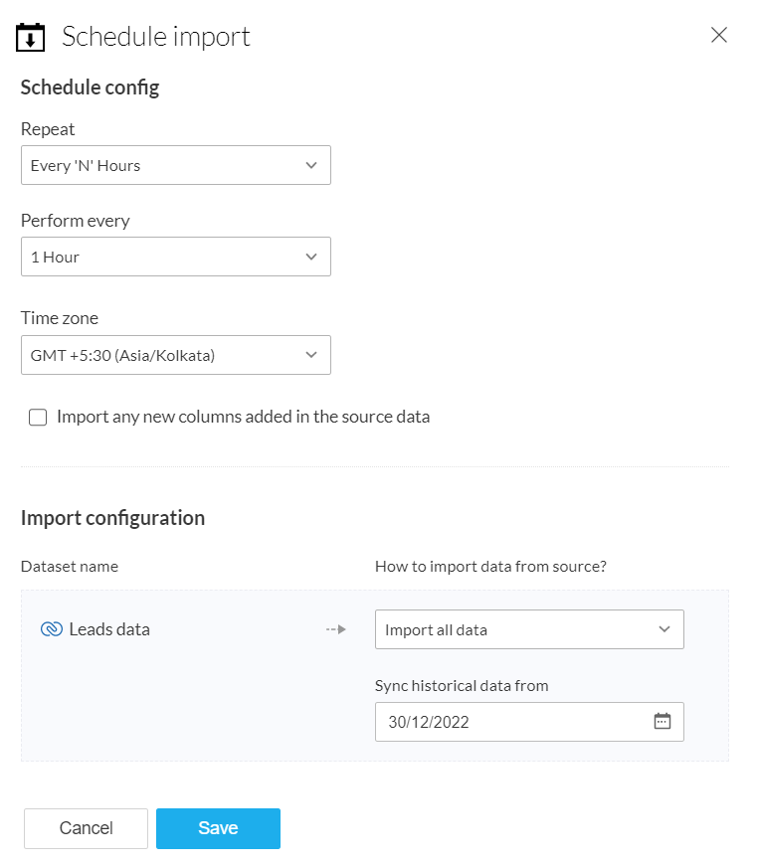Open the Import all data dropdown
Image resolution: width=758 pixels, height=868 pixels.
tap(528, 629)
